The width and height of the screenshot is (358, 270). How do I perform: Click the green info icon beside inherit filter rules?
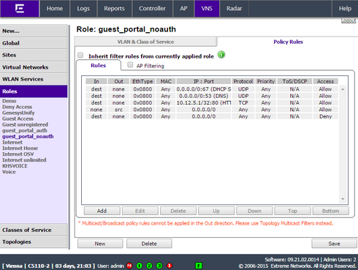(x=221, y=55)
